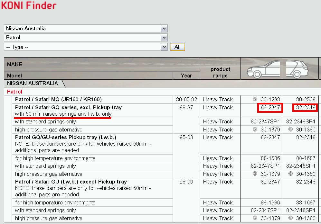
Task: Select Patrol / Safari GU (l.w.b.) except Pickup tray title
Action: 71,182
